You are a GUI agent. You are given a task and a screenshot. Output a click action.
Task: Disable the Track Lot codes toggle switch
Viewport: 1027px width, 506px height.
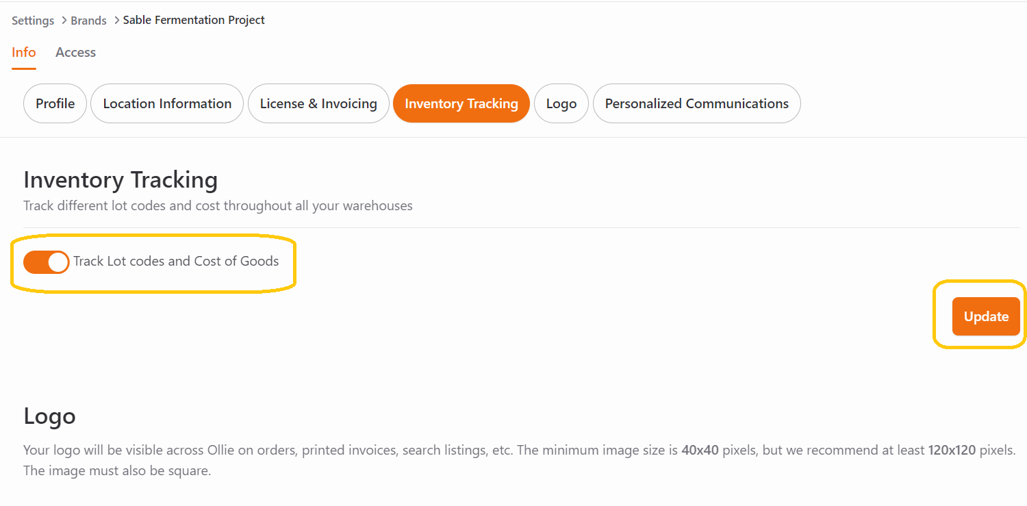(x=47, y=262)
